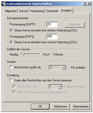The height and width of the screenshot is (113, 93).
Task: Click the up arrow of Tag(en) entfernen spinner
Action: [60, 86]
